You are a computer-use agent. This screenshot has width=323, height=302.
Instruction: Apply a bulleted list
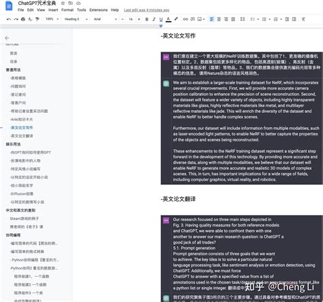[x=264, y=19]
